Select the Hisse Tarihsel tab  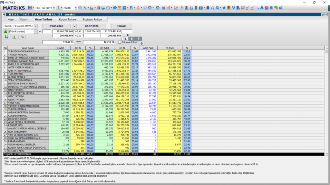click(x=44, y=19)
